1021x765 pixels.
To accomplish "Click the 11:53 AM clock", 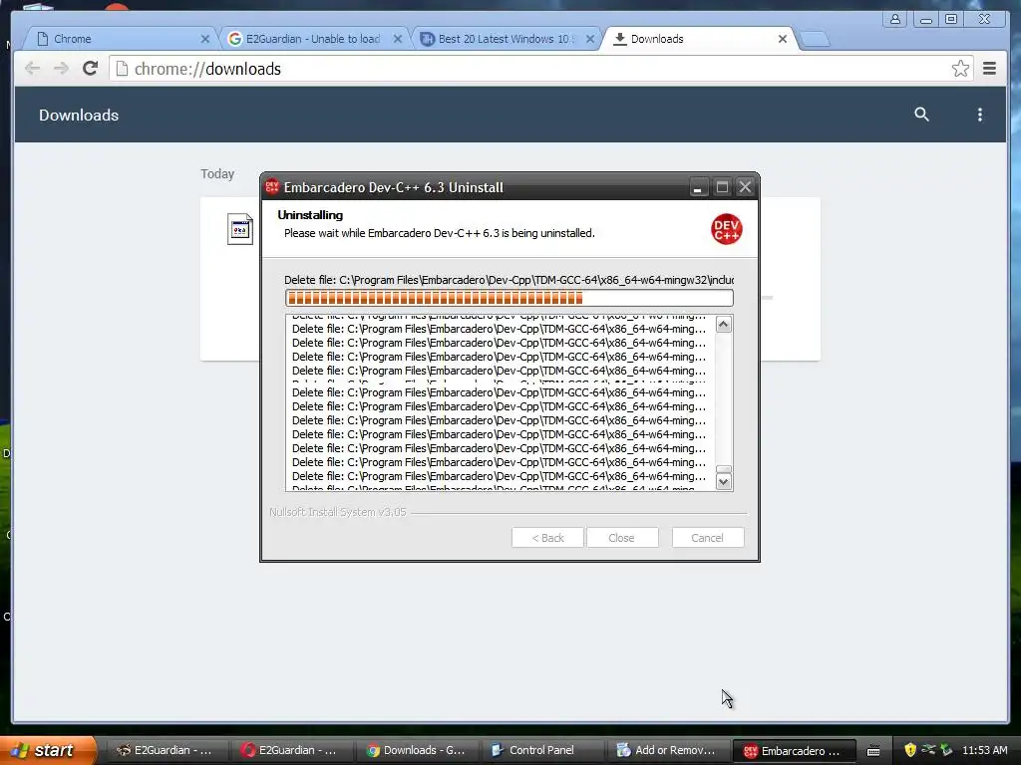I will click(x=984, y=750).
